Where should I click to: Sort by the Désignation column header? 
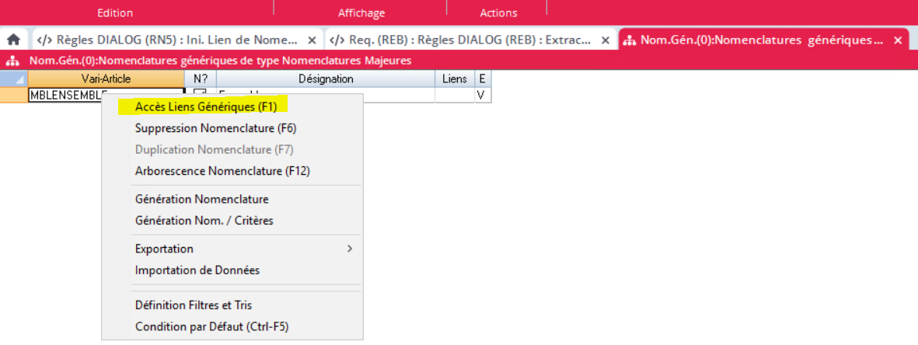tap(326, 78)
